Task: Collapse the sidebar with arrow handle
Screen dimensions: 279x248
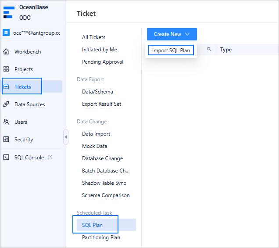Action: [x=66, y=137]
